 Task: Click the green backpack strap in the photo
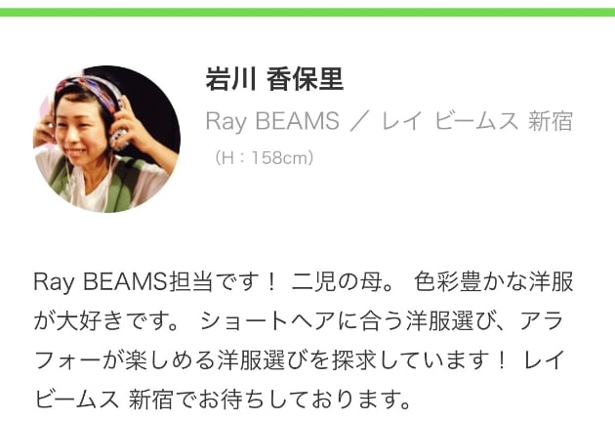click(124, 185)
